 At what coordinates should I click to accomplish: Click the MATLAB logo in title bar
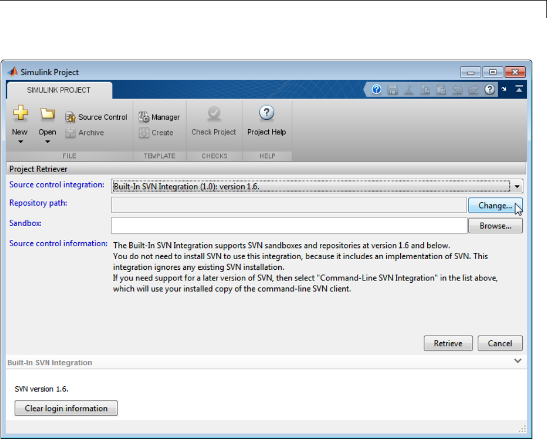tap(13, 71)
